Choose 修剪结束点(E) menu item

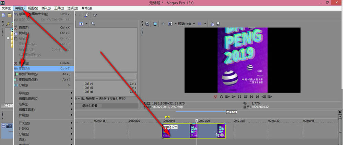(x=44, y=80)
